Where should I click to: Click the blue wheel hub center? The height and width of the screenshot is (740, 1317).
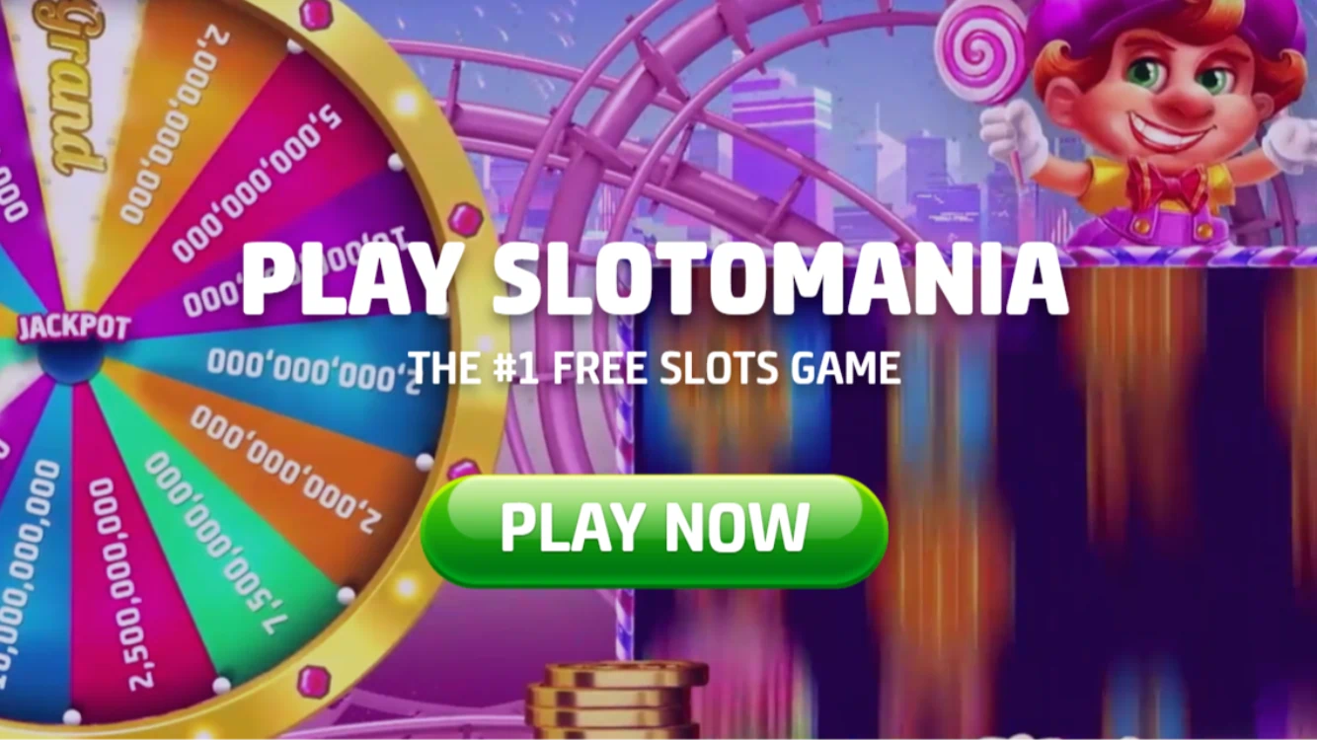pyautogui.click(x=69, y=359)
